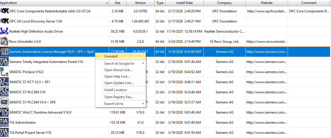331x138 pixels.
Task: Select the Realtek audio driver crab icon
Action: pos(4,31)
